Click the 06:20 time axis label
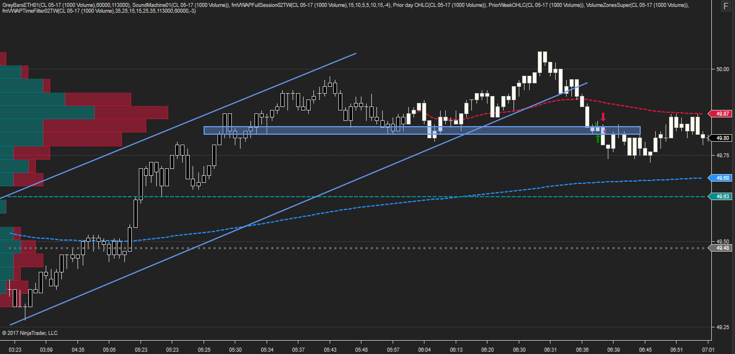This screenshot has width=735, height=354. (487, 350)
